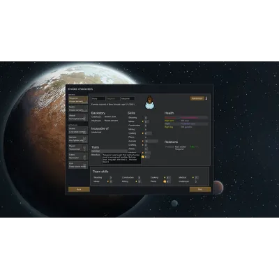Select the Conceptual artist colonist entry
This screenshot has width=279, height=279.
[x=78, y=117]
